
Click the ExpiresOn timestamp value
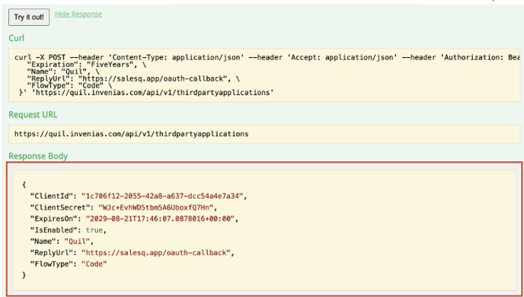coord(161,219)
